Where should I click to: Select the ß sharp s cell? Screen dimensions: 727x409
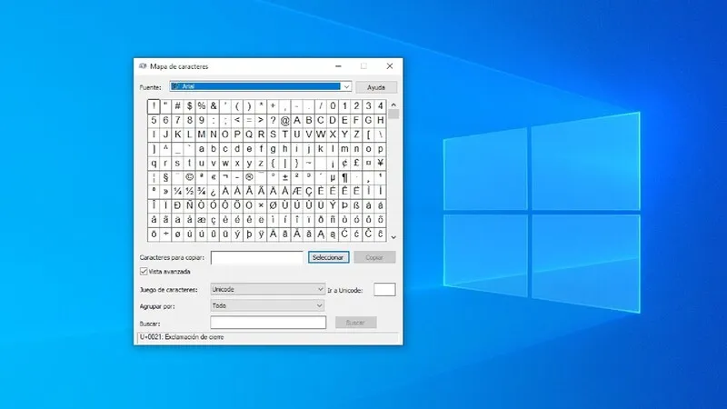356,205
